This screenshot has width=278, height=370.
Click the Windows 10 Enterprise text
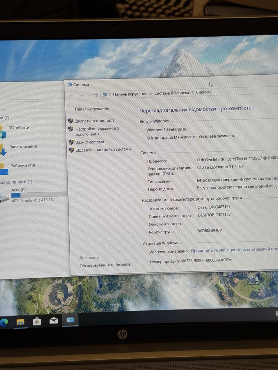(x=166, y=129)
